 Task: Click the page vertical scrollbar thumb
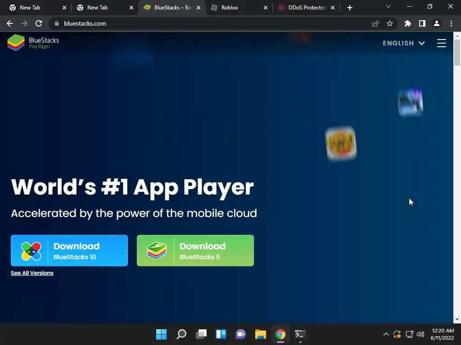457,52
